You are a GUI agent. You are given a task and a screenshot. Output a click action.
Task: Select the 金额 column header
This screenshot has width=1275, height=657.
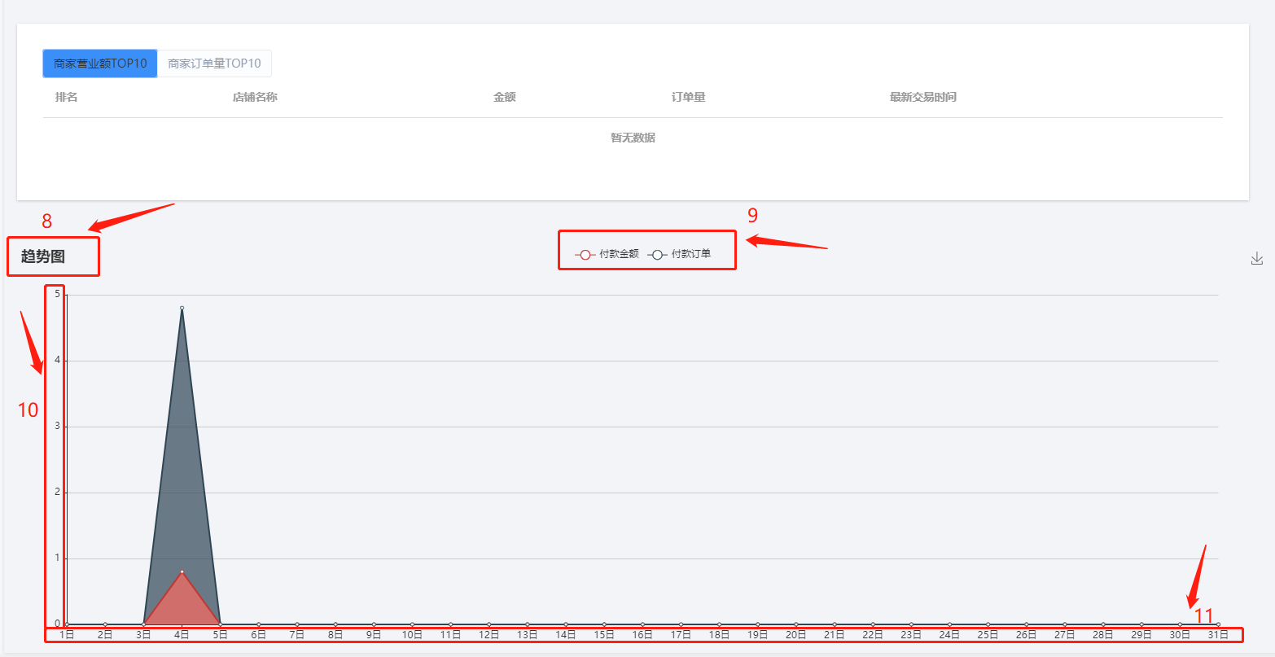pyautogui.click(x=504, y=98)
